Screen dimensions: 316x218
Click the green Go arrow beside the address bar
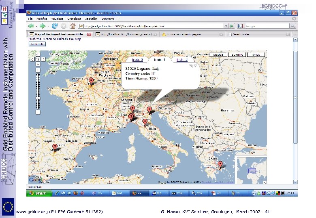click(232, 26)
